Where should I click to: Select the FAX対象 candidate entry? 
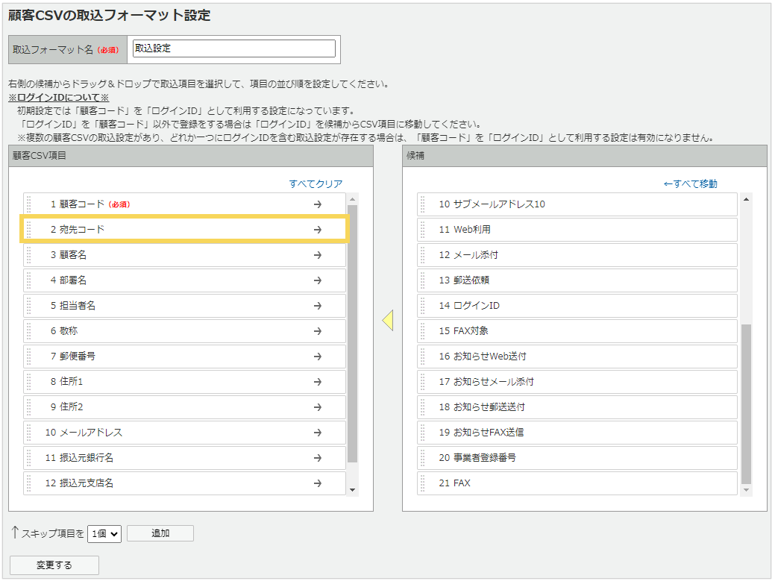click(574, 330)
